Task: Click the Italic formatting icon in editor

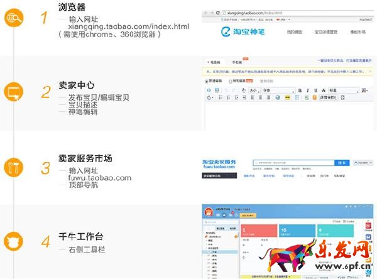Action: (307, 90)
